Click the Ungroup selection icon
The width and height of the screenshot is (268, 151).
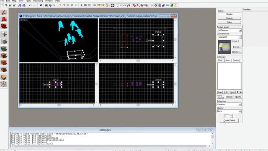coord(50,5)
